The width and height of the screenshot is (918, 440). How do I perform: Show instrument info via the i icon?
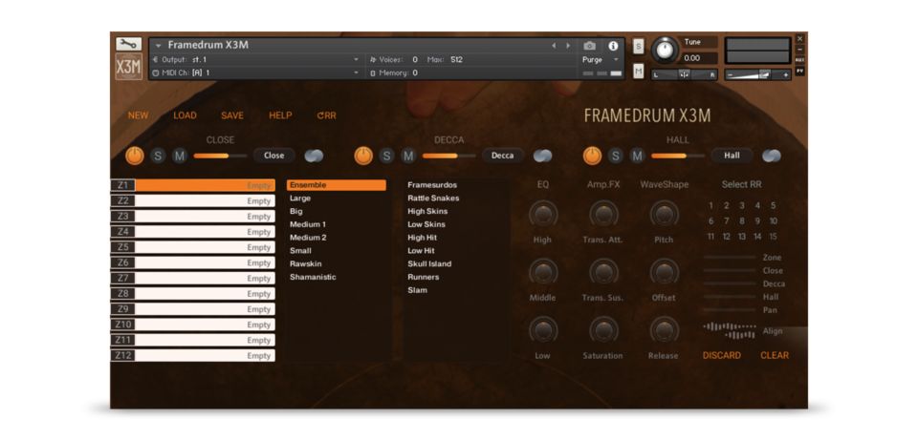coord(613,46)
